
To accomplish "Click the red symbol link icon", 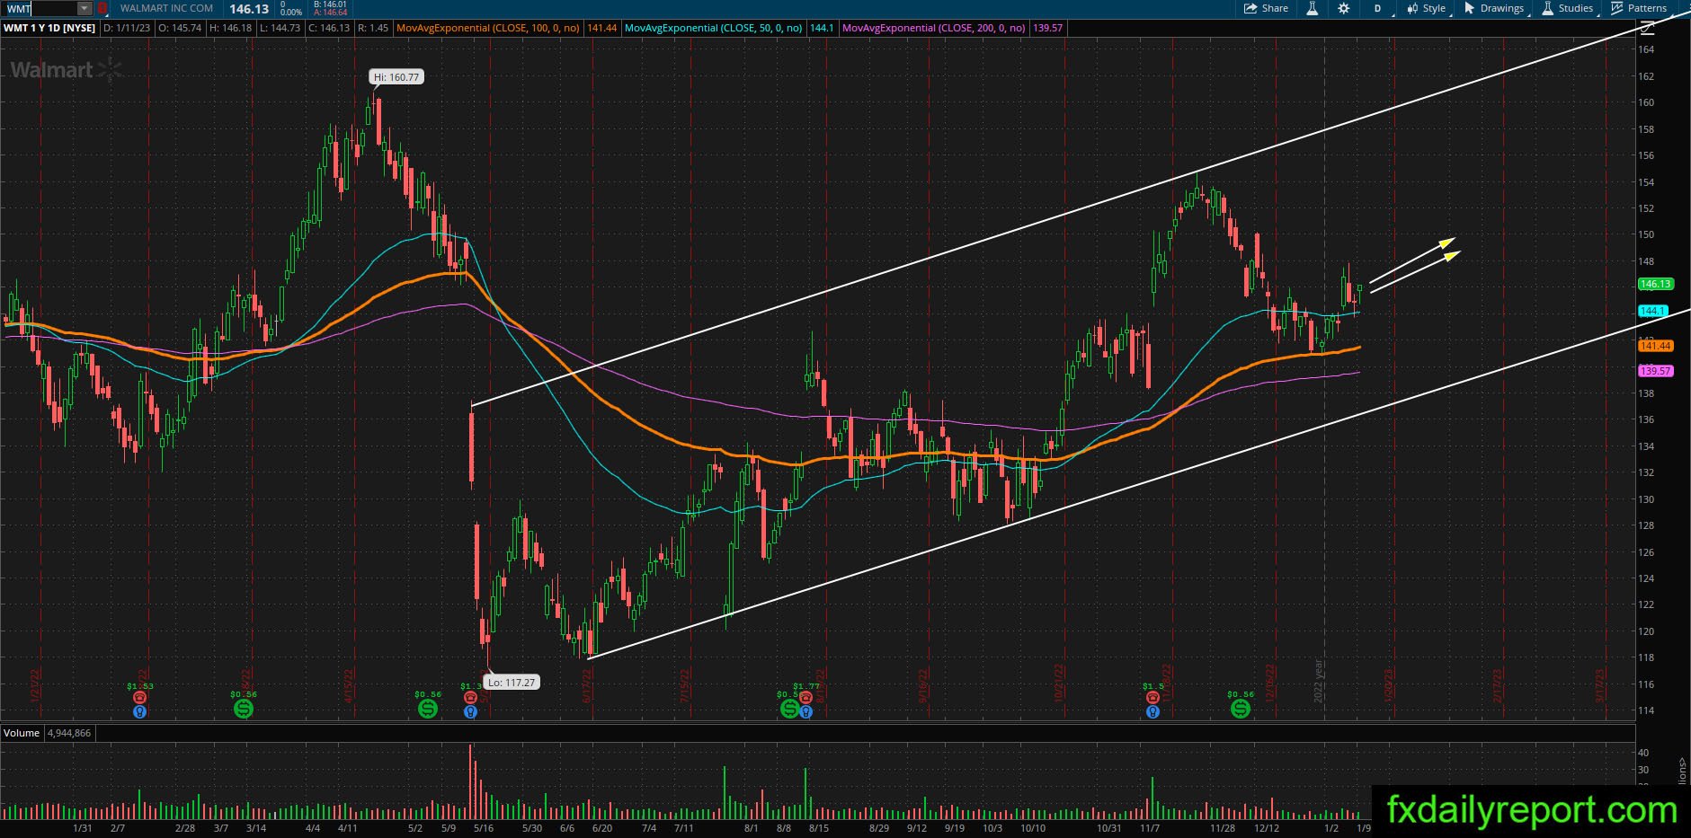I will tap(102, 8).
